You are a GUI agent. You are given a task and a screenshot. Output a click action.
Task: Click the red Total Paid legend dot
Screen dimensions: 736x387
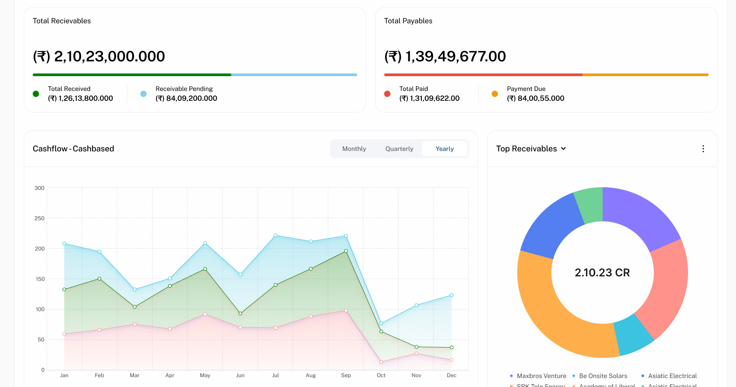pyautogui.click(x=387, y=94)
